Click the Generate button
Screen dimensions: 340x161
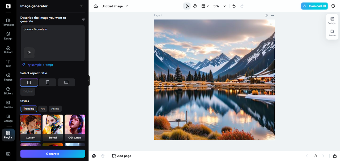point(53,154)
